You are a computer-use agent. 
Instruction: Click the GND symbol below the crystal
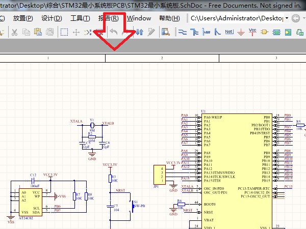(92, 155)
